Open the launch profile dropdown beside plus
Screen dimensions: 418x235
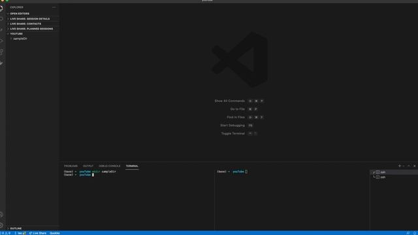click(404, 166)
